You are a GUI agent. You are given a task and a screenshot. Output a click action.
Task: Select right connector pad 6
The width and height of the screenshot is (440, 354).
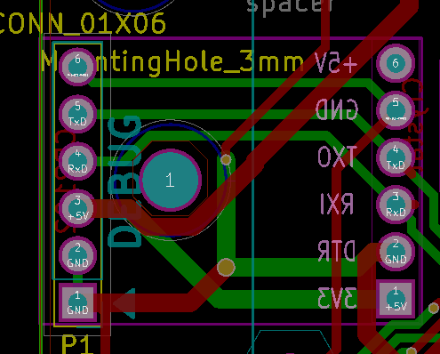pos(396,63)
